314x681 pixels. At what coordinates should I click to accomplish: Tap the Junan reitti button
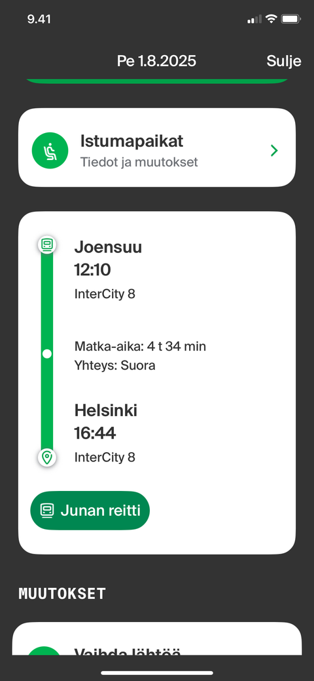click(x=90, y=511)
